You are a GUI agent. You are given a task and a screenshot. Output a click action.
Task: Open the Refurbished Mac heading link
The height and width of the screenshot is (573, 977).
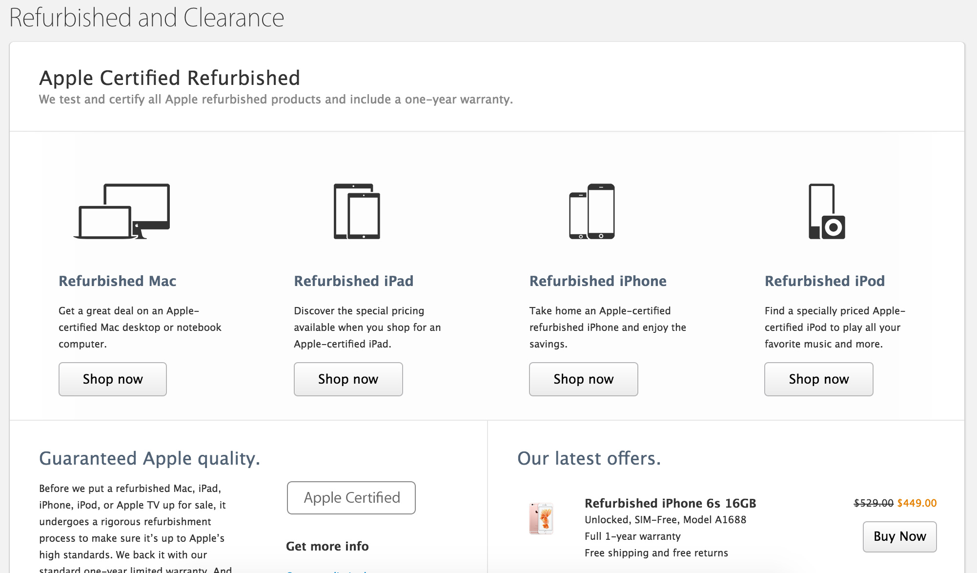coord(117,281)
